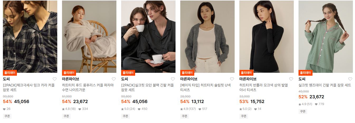The height and width of the screenshot is (123, 355).
Task: Open the green striped pajama image
Action: [326, 37]
